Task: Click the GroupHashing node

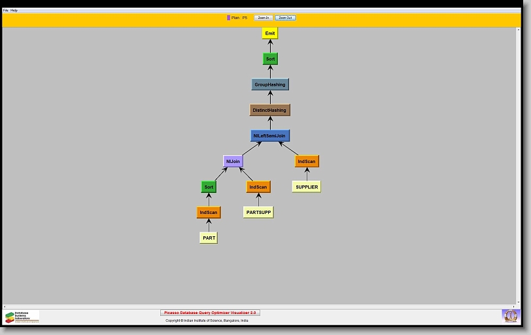Action: tap(270, 84)
